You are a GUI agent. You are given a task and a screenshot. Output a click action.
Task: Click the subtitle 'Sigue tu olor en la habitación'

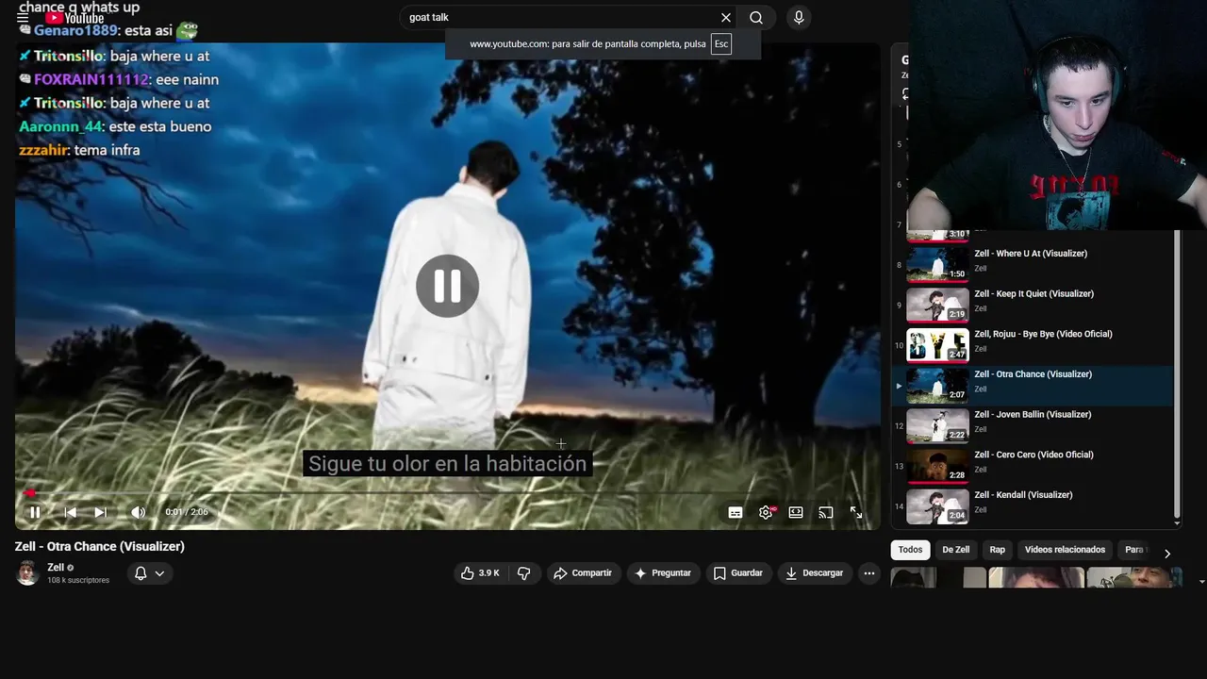pos(447,463)
